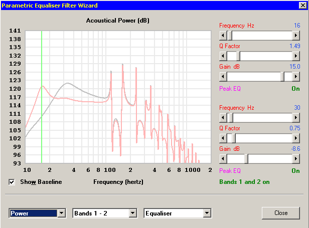Click the band 2 Q Factor value 0.75
This screenshot has height=228, width=309.
[295, 128]
